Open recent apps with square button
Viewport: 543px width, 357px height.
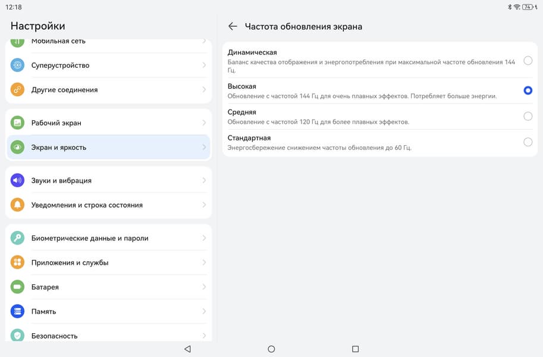click(x=356, y=349)
